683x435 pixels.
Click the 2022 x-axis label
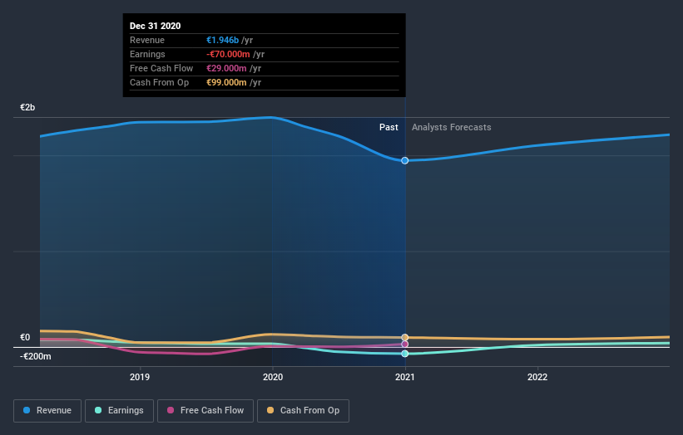537,377
